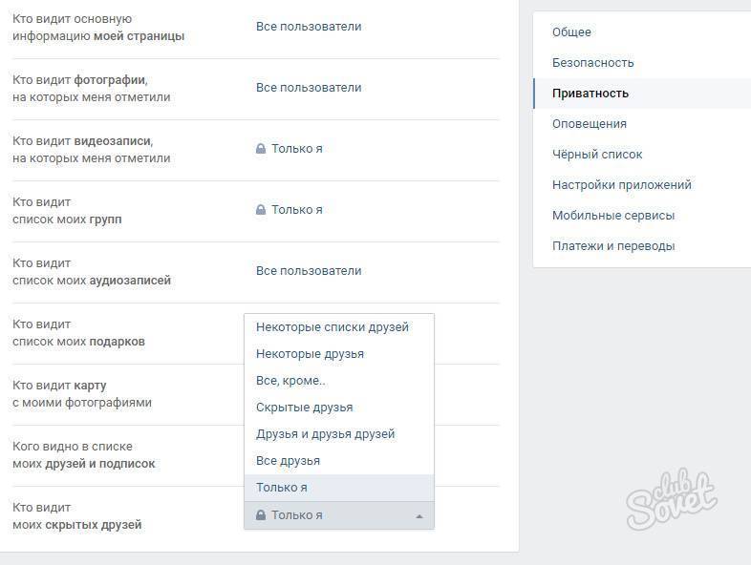
Task: Click lock icon beside groups list setting
Action: click(x=261, y=210)
